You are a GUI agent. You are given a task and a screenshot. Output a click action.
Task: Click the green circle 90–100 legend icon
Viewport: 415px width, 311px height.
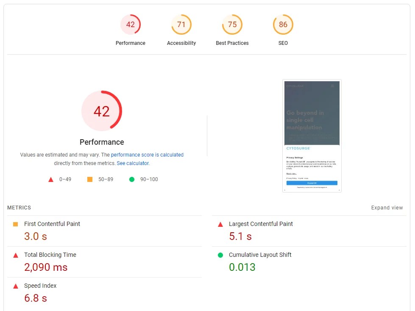pos(132,179)
